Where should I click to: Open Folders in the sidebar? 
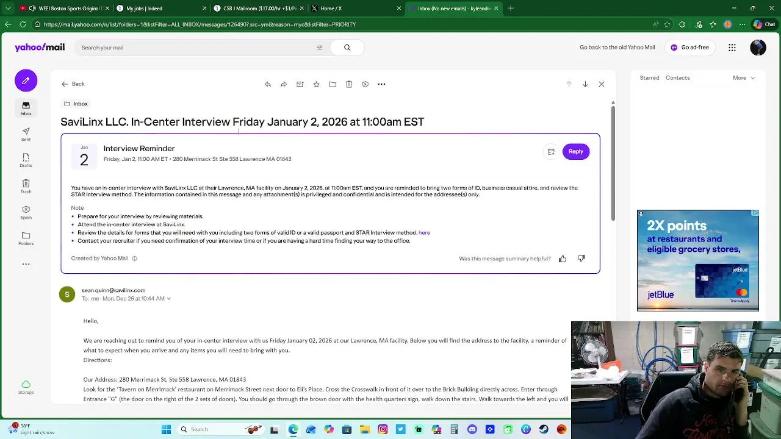26,239
